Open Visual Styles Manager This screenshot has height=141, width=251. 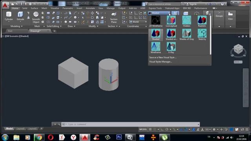[160, 62]
